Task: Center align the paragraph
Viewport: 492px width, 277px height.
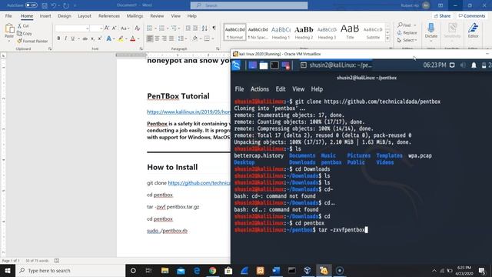Action: click(x=157, y=38)
